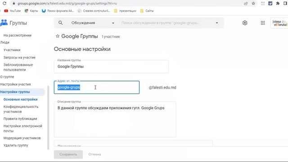Screen dimensions: 288x162
Task: Click the sidebar vertical scrollbar
Action: (48, 117)
